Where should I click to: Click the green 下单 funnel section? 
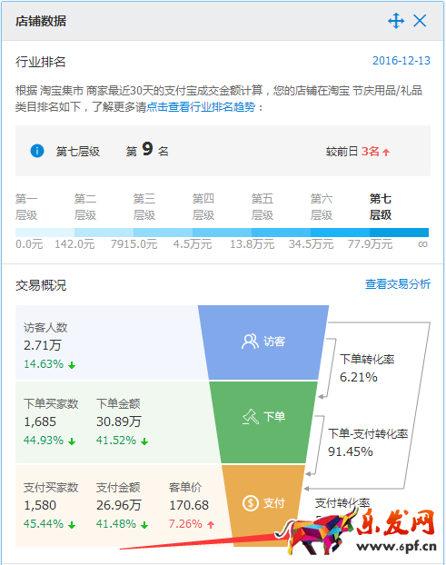point(263,422)
